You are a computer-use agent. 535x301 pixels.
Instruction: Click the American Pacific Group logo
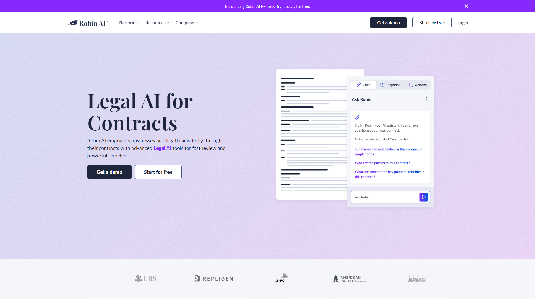click(349, 279)
